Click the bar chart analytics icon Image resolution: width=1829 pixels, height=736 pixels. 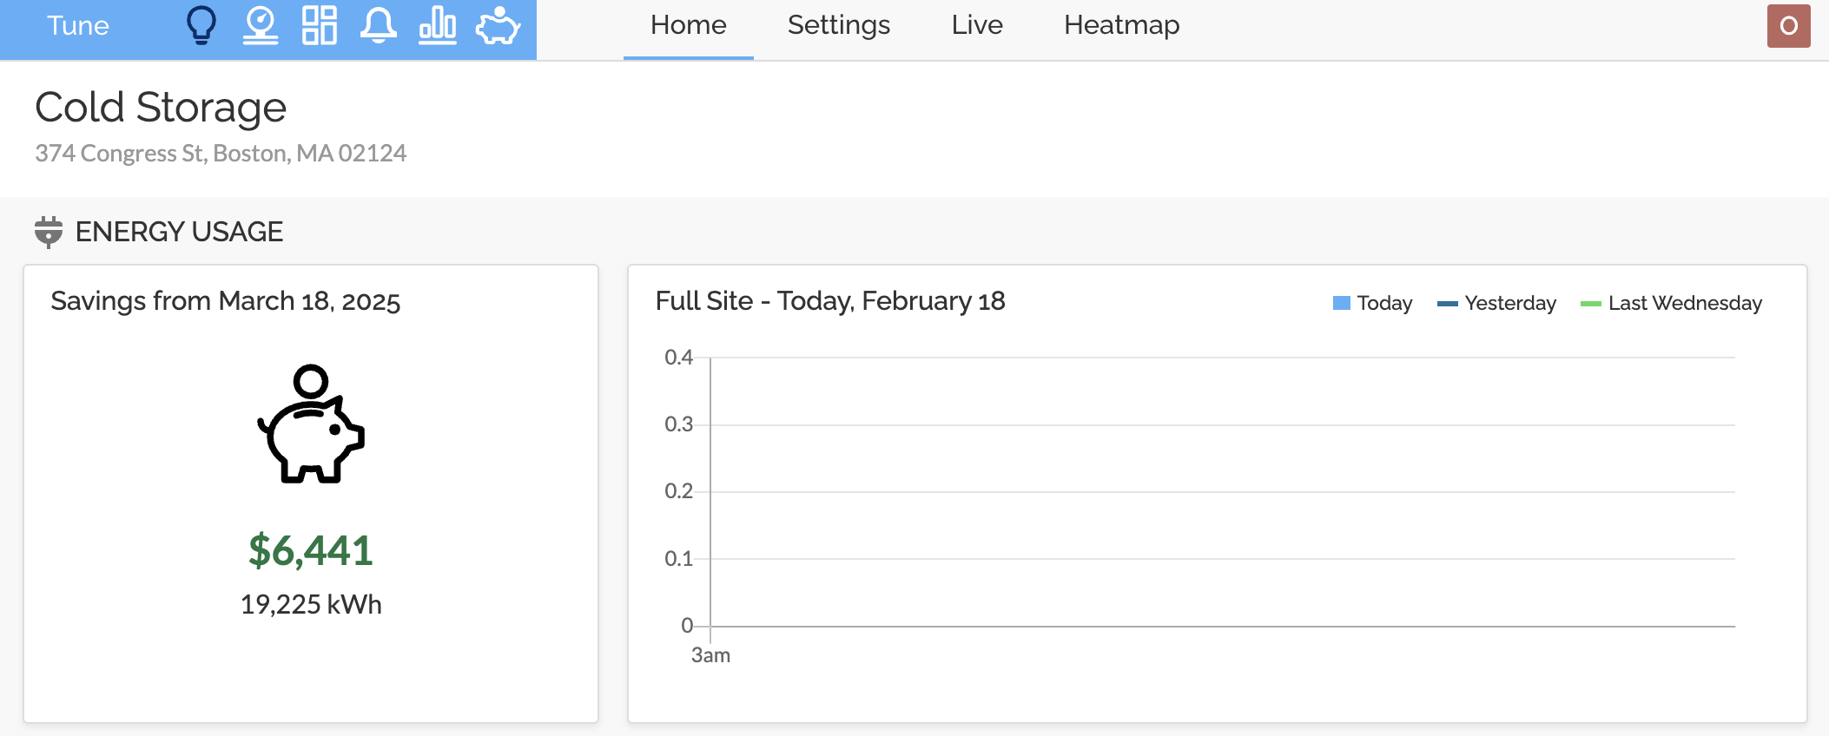438,25
